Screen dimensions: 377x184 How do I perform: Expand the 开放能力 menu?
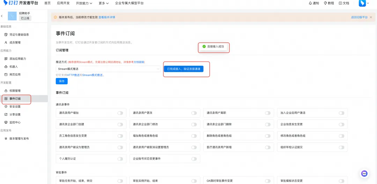(84, 3)
